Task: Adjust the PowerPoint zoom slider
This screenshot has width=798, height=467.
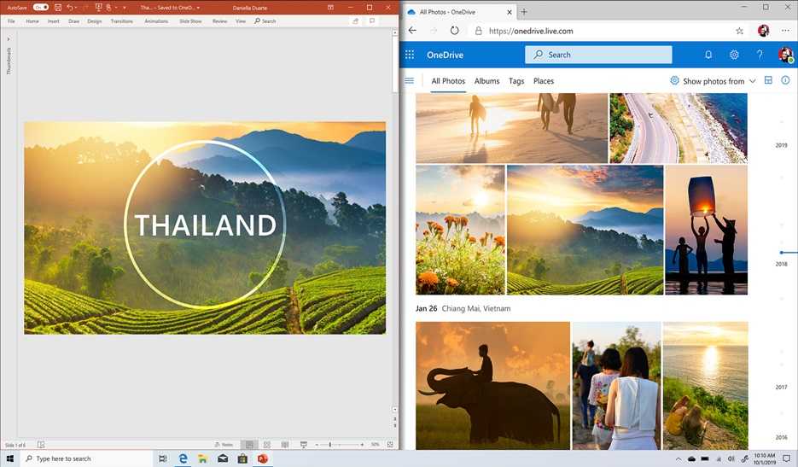Action: click(x=330, y=445)
